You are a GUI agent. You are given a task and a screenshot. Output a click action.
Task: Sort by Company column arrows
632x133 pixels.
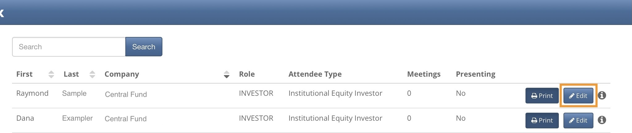click(x=227, y=74)
